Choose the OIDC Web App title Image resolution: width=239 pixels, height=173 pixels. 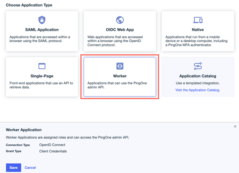tap(120, 30)
